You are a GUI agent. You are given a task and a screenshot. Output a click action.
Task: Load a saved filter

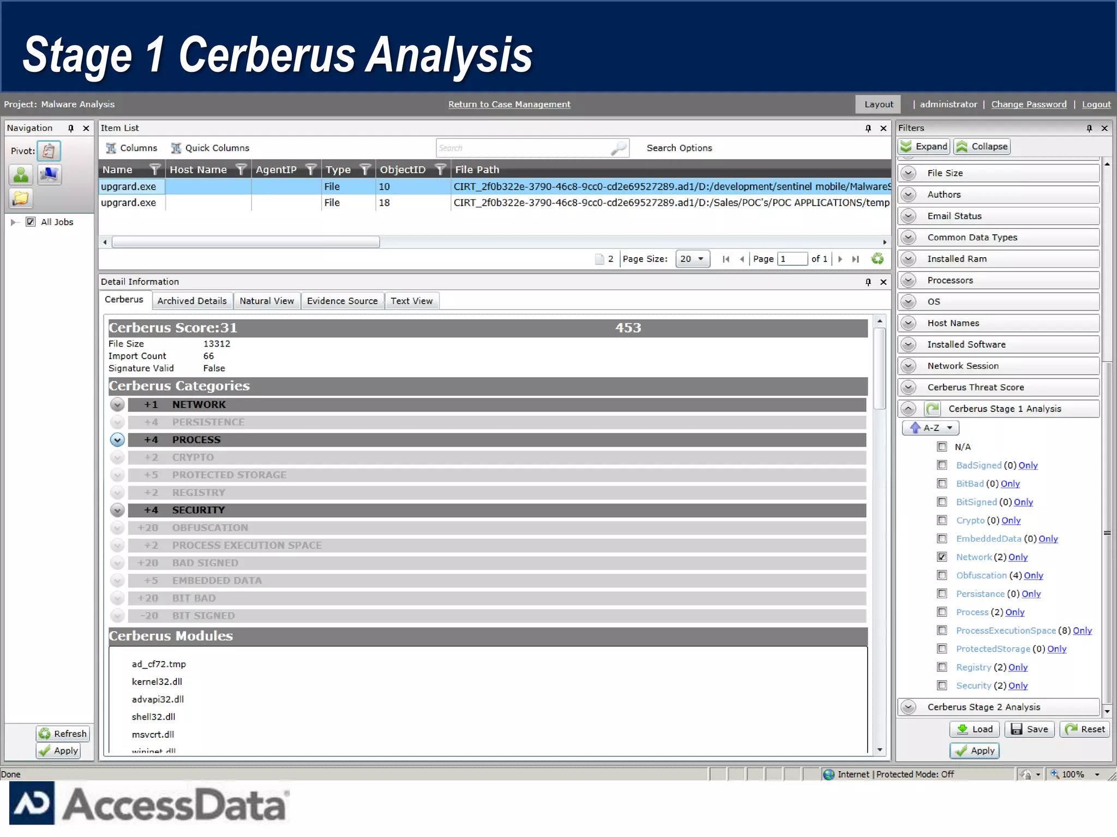click(x=975, y=729)
